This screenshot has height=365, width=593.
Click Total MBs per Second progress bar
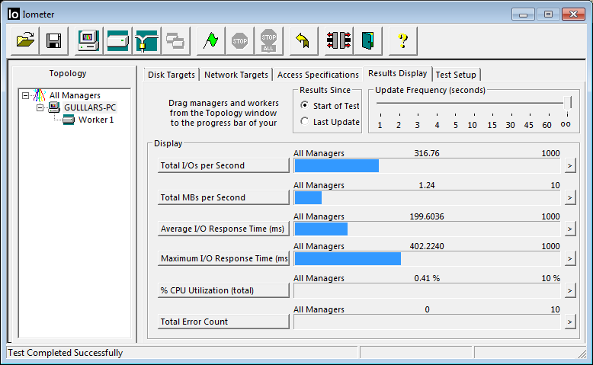pyautogui.click(x=427, y=198)
